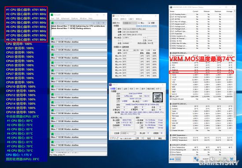This screenshot has height=168, width=242.
Task: Click HWiNFO expand arrows icon in bottom toolbar
Action: tap(172, 159)
